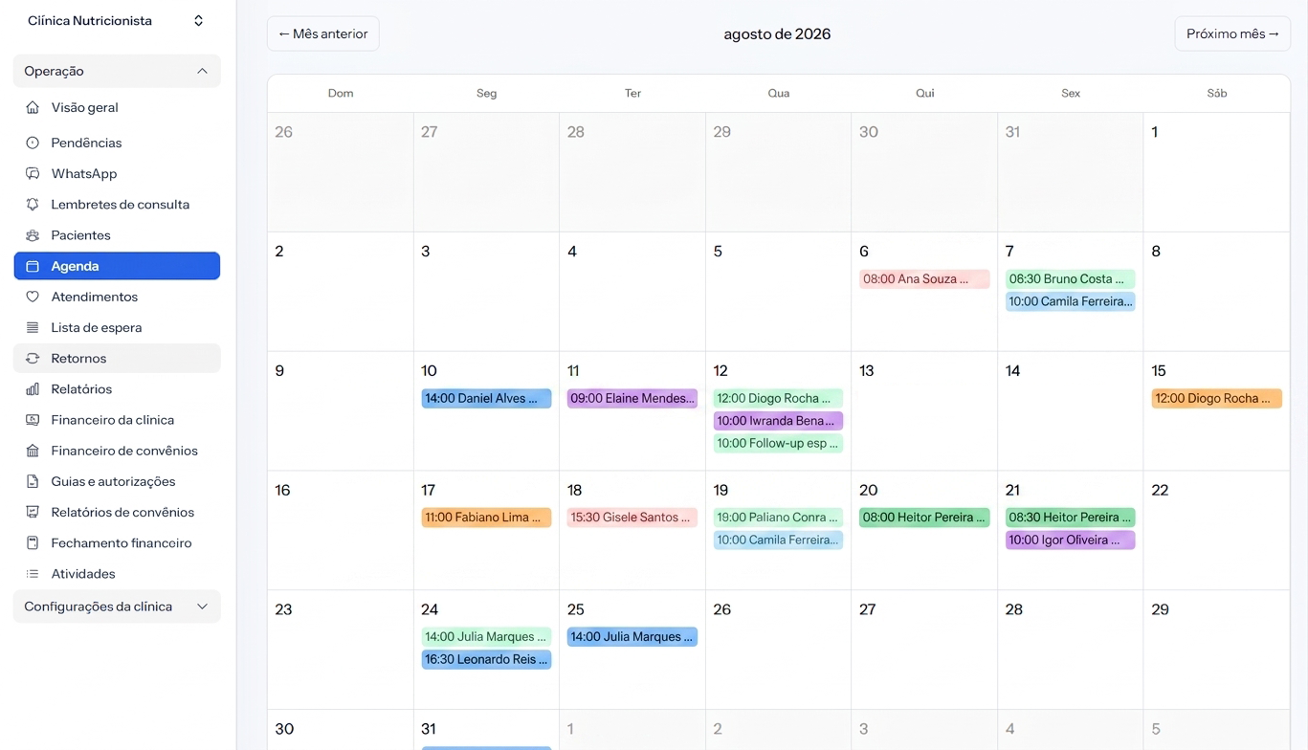Open Fechamento financeiro in the sidebar
Screen dimensions: 1308x750
click(117, 542)
